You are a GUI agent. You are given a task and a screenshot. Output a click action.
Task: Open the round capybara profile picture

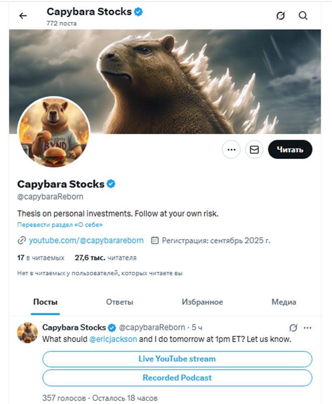tap(53, 131)
